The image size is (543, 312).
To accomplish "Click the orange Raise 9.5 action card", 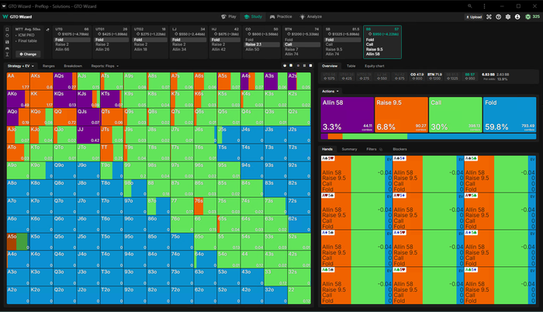I will tap(401, 115).
